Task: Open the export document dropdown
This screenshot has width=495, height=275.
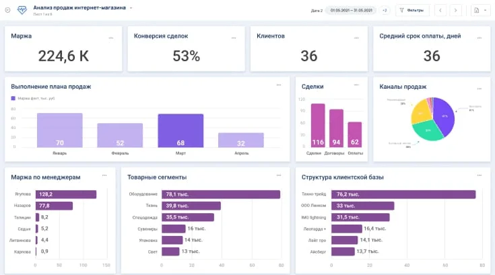Action: 480,10
